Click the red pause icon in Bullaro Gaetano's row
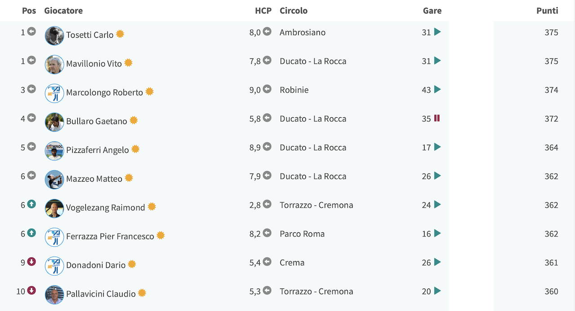The width and height of the screenshot is (575, 311). pos(437,118)
